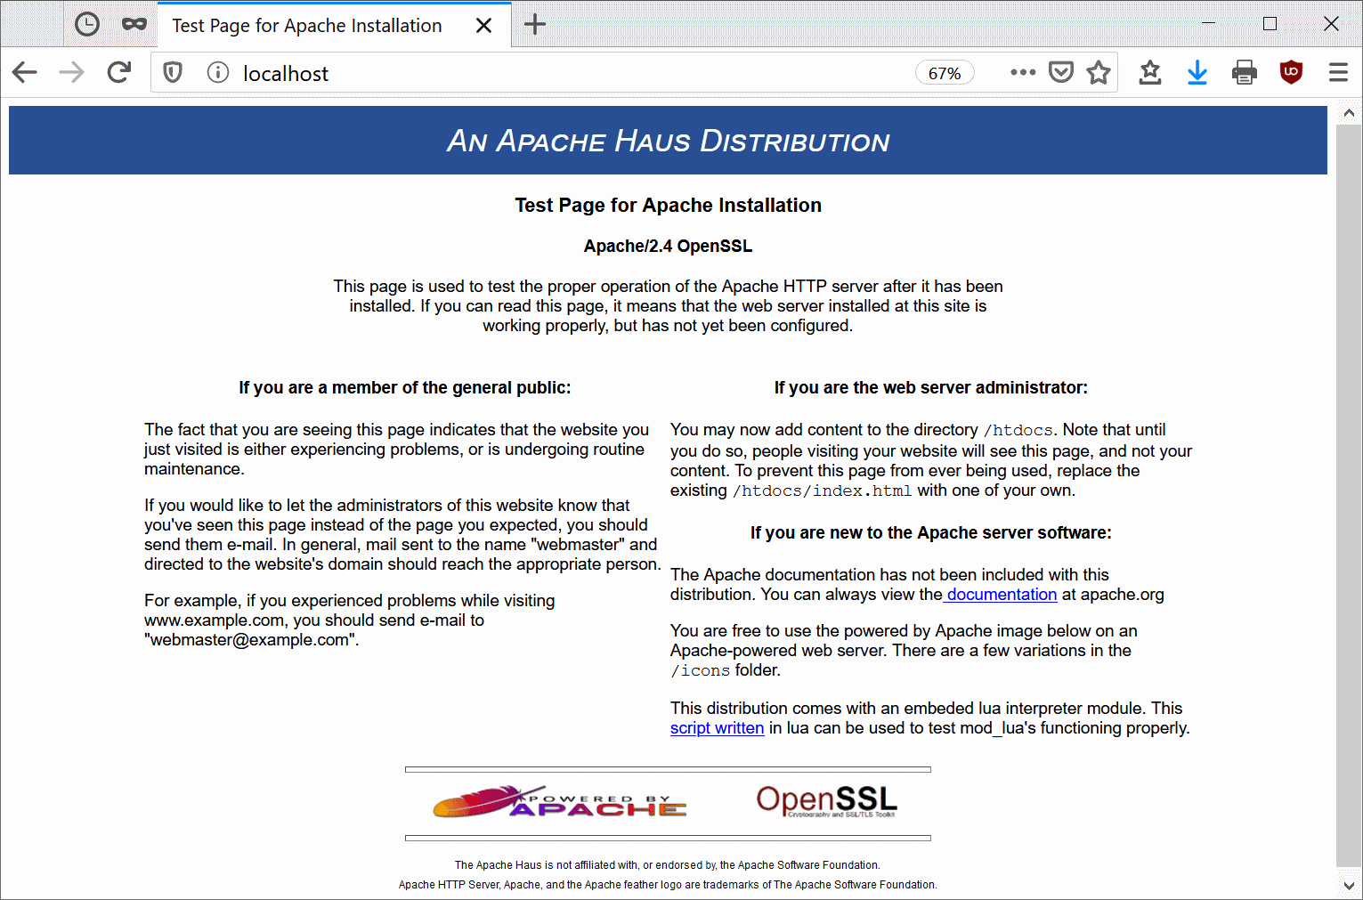Reset the 67% zoom level indicator
The width and height of the screenshot is (1363, 900).
[945, 73]
